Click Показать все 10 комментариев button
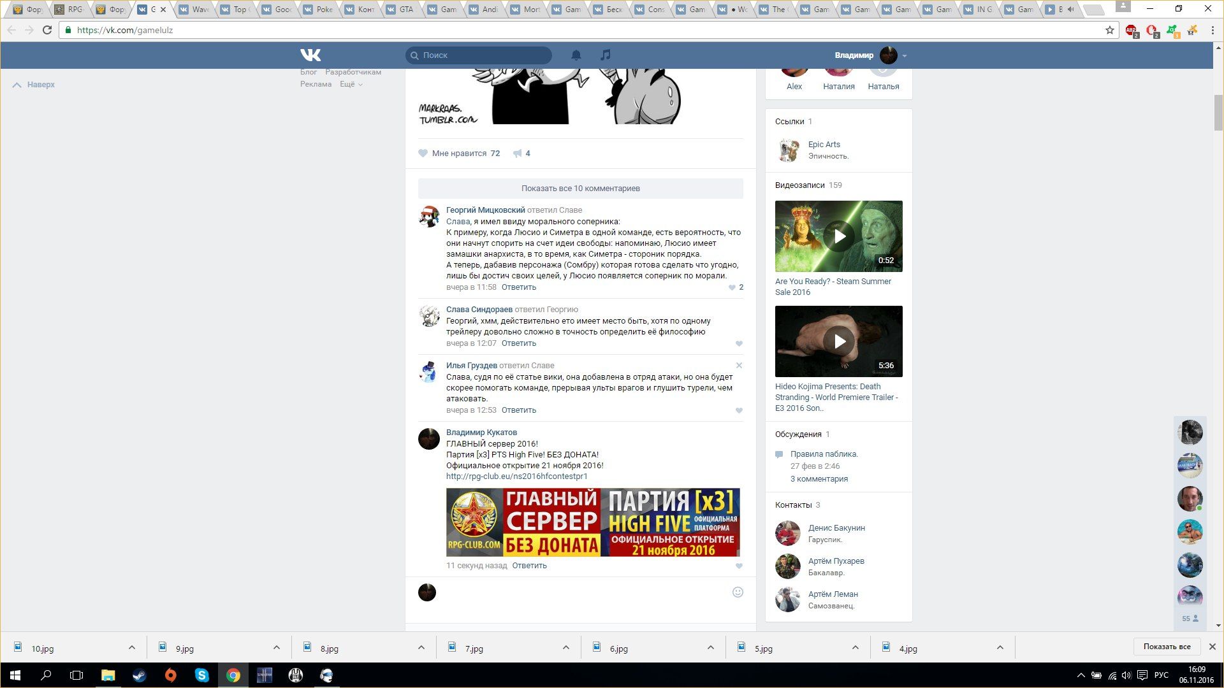Screen dimensions: 1224x688 (580, 189)
